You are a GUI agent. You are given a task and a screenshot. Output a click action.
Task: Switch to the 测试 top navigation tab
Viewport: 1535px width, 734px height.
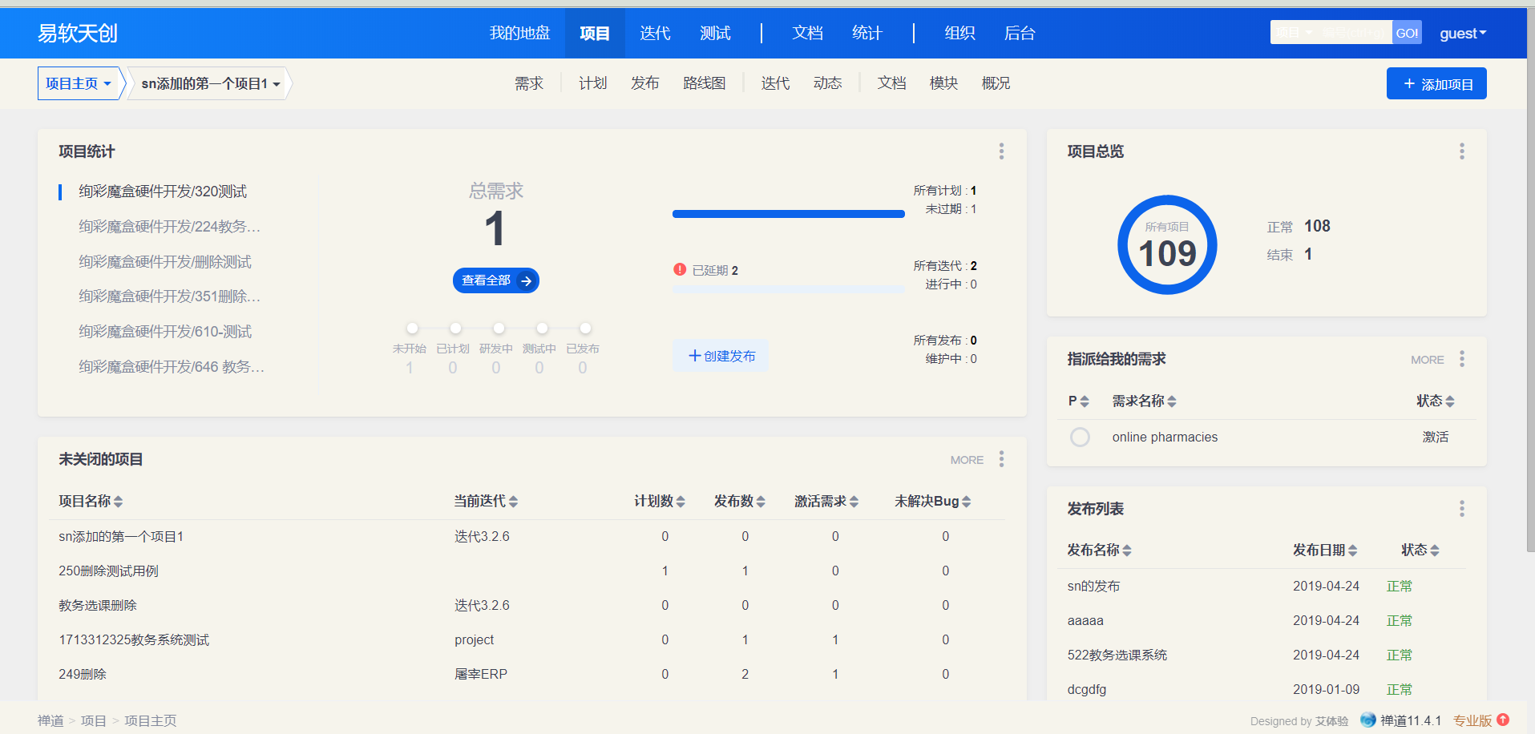[714, 34]
